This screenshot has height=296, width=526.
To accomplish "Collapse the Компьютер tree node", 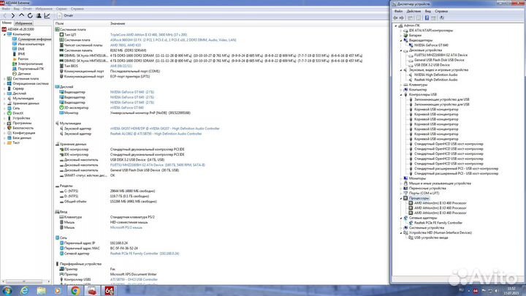I will pos(4,34).
